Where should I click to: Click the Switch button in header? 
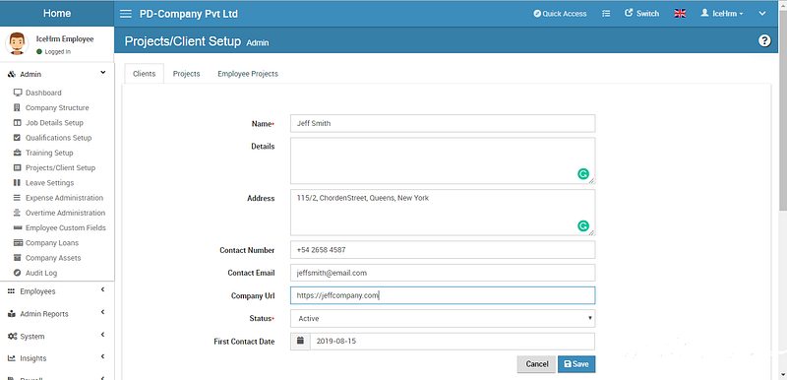[642, 14]
